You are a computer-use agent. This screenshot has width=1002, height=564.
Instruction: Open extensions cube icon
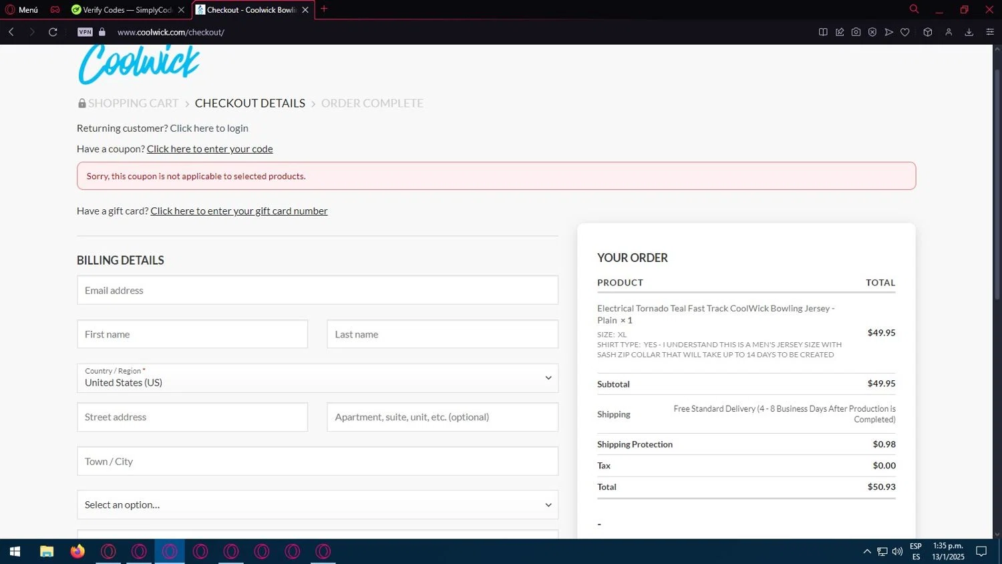928,32
